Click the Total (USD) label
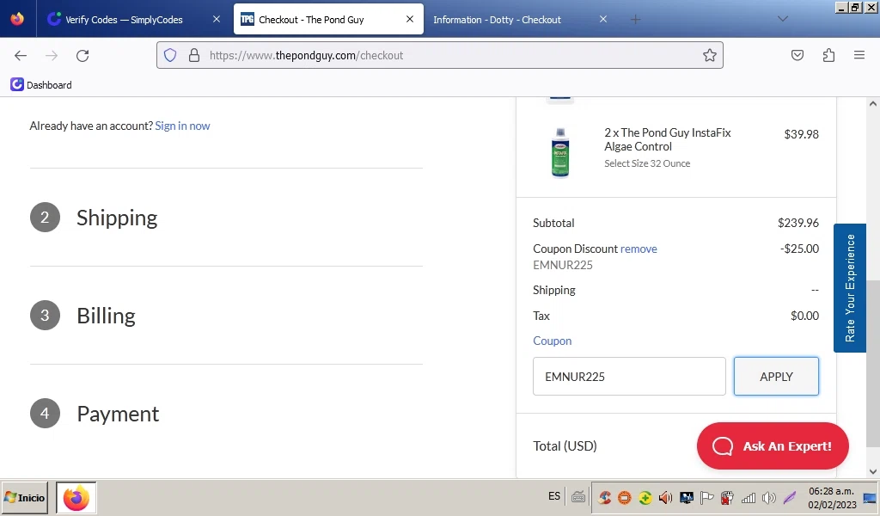Viewport: 880px width, 516px height. [565, 445]
